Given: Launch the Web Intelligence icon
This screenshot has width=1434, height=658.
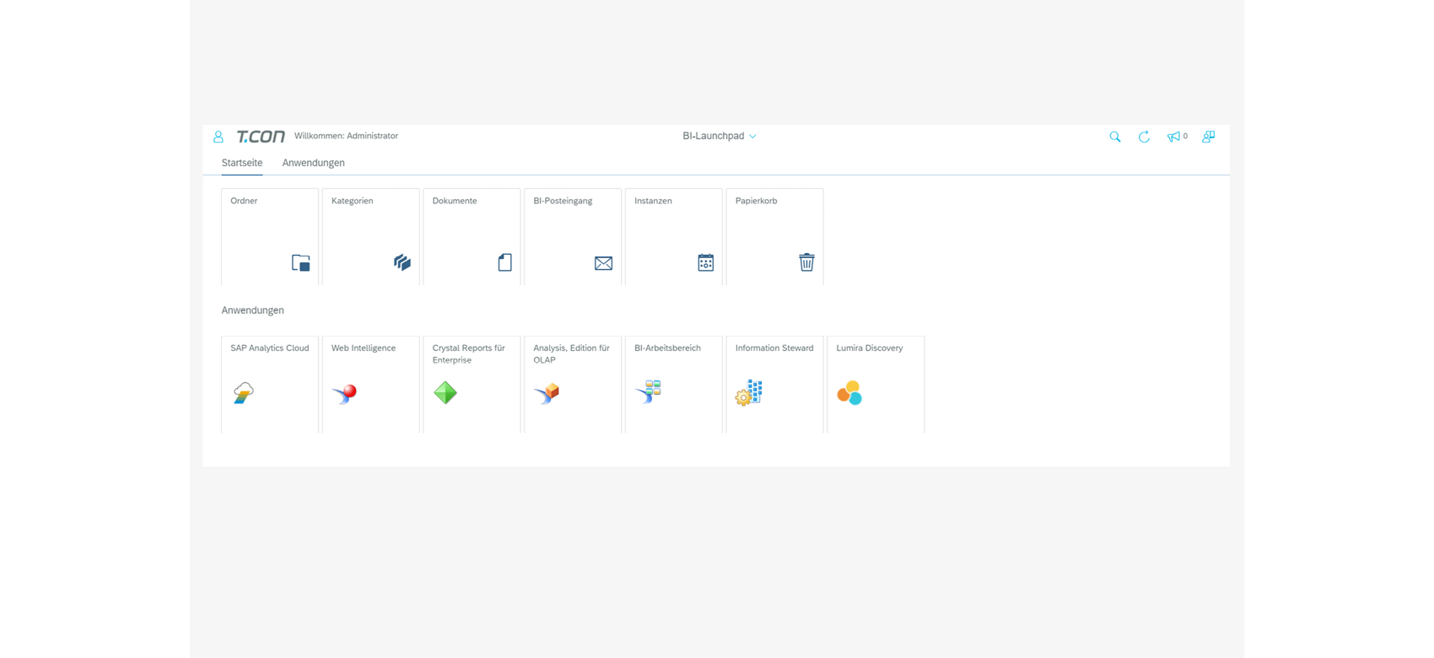Looking at the screenshot, I should pos(344,393).
